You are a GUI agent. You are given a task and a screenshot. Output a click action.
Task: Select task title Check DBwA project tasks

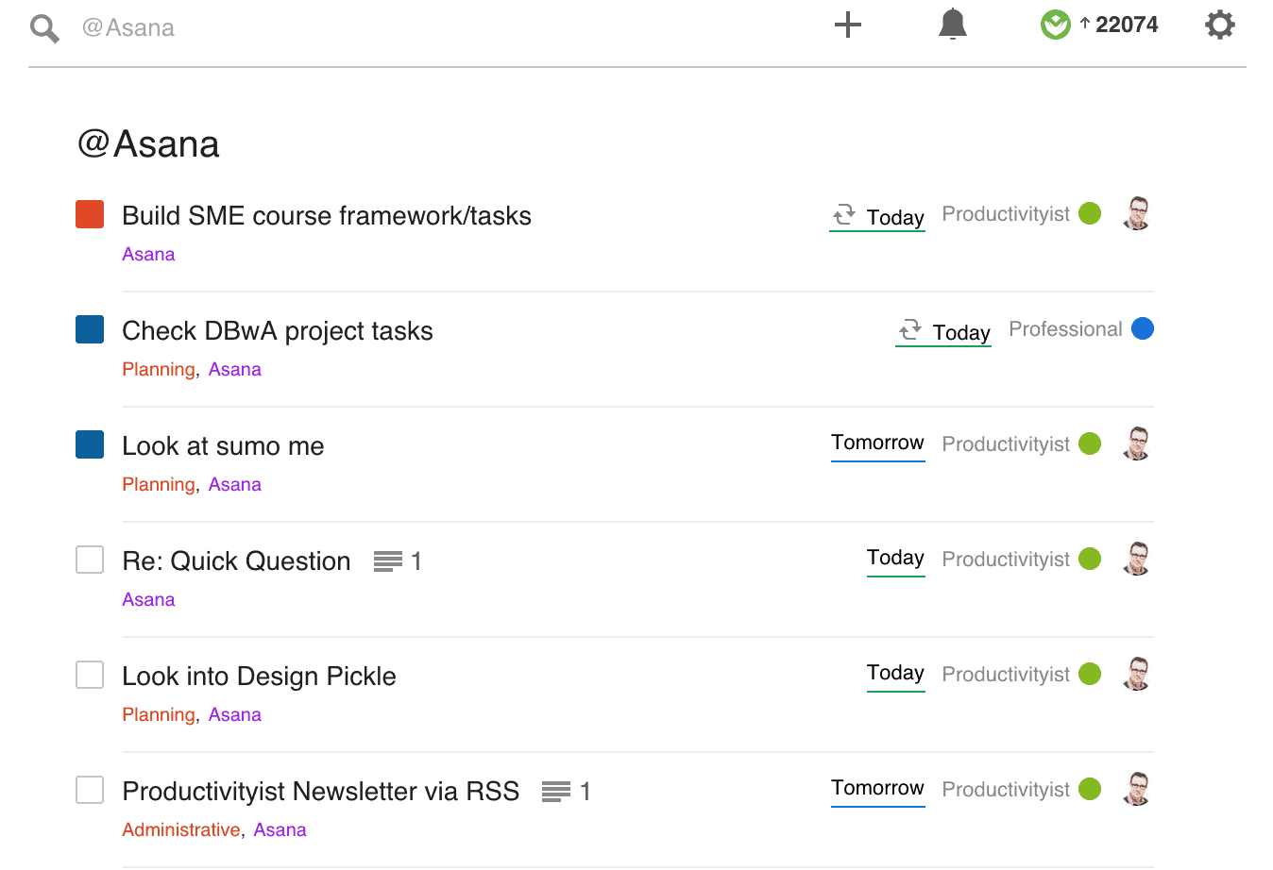[x=278, y=331]
